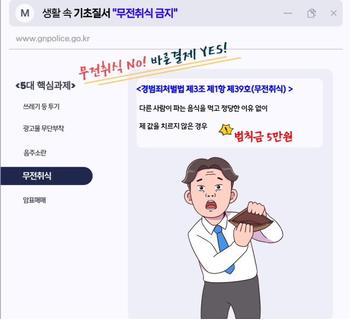This screenshot has width=351, height=320.
Task: Open the 암표매매 sidebar item
Action: point(34,200)
